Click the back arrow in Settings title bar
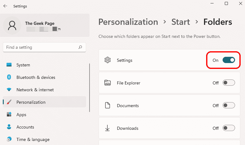 coord(5,6)
